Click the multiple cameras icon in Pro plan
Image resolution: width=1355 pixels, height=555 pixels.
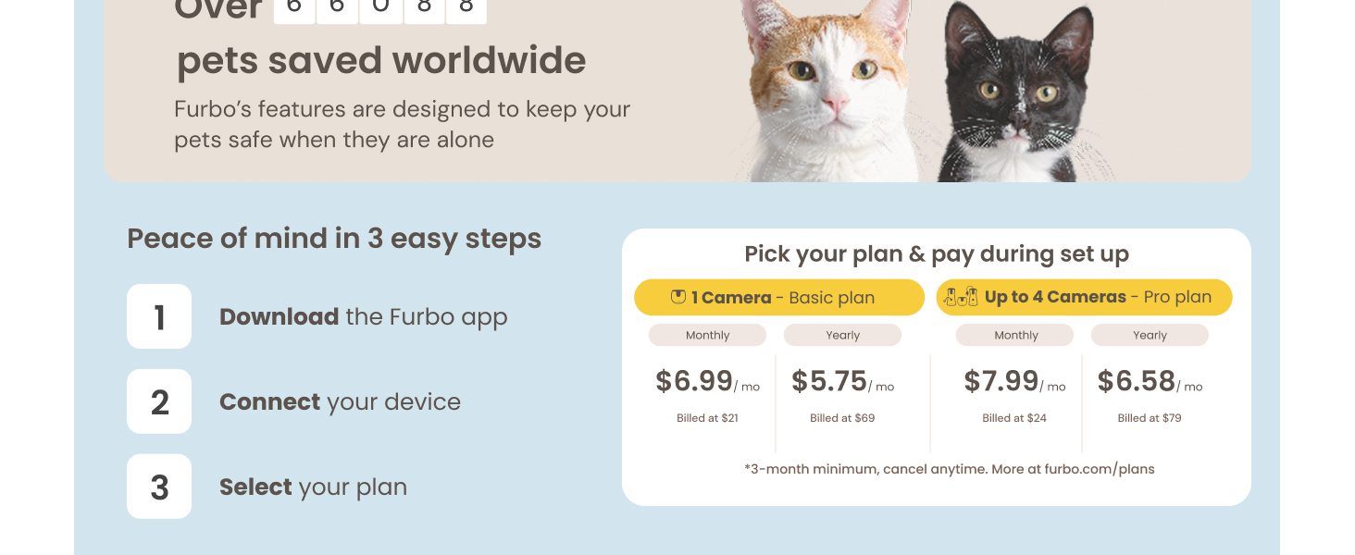(961, 297)
